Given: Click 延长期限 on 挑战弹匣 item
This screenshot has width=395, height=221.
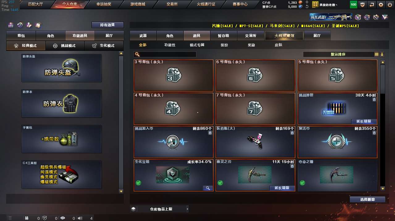Looking at the screenshot, I should click(364, 121).
